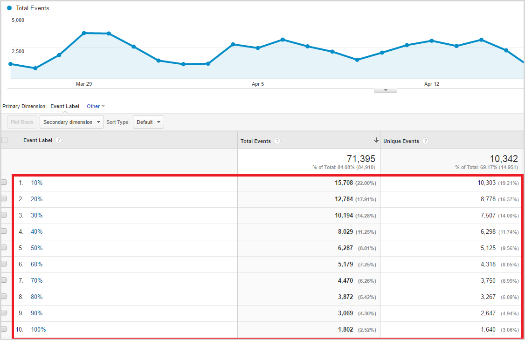Click the blue Total Events legend dot

coord(9,8)
